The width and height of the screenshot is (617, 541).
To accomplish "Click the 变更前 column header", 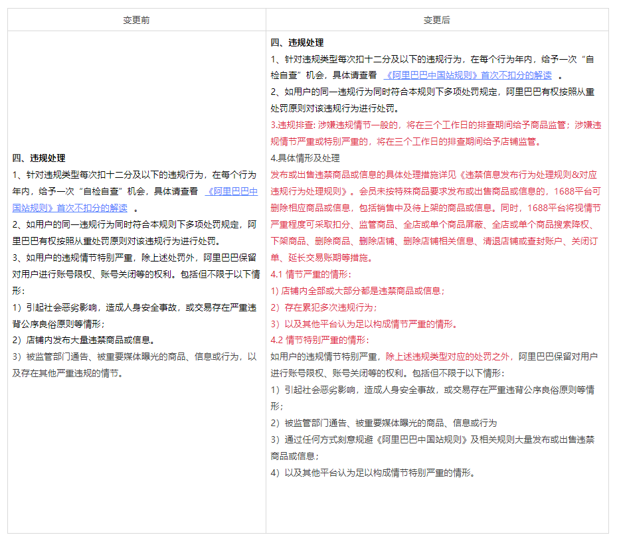I will 136,20.
